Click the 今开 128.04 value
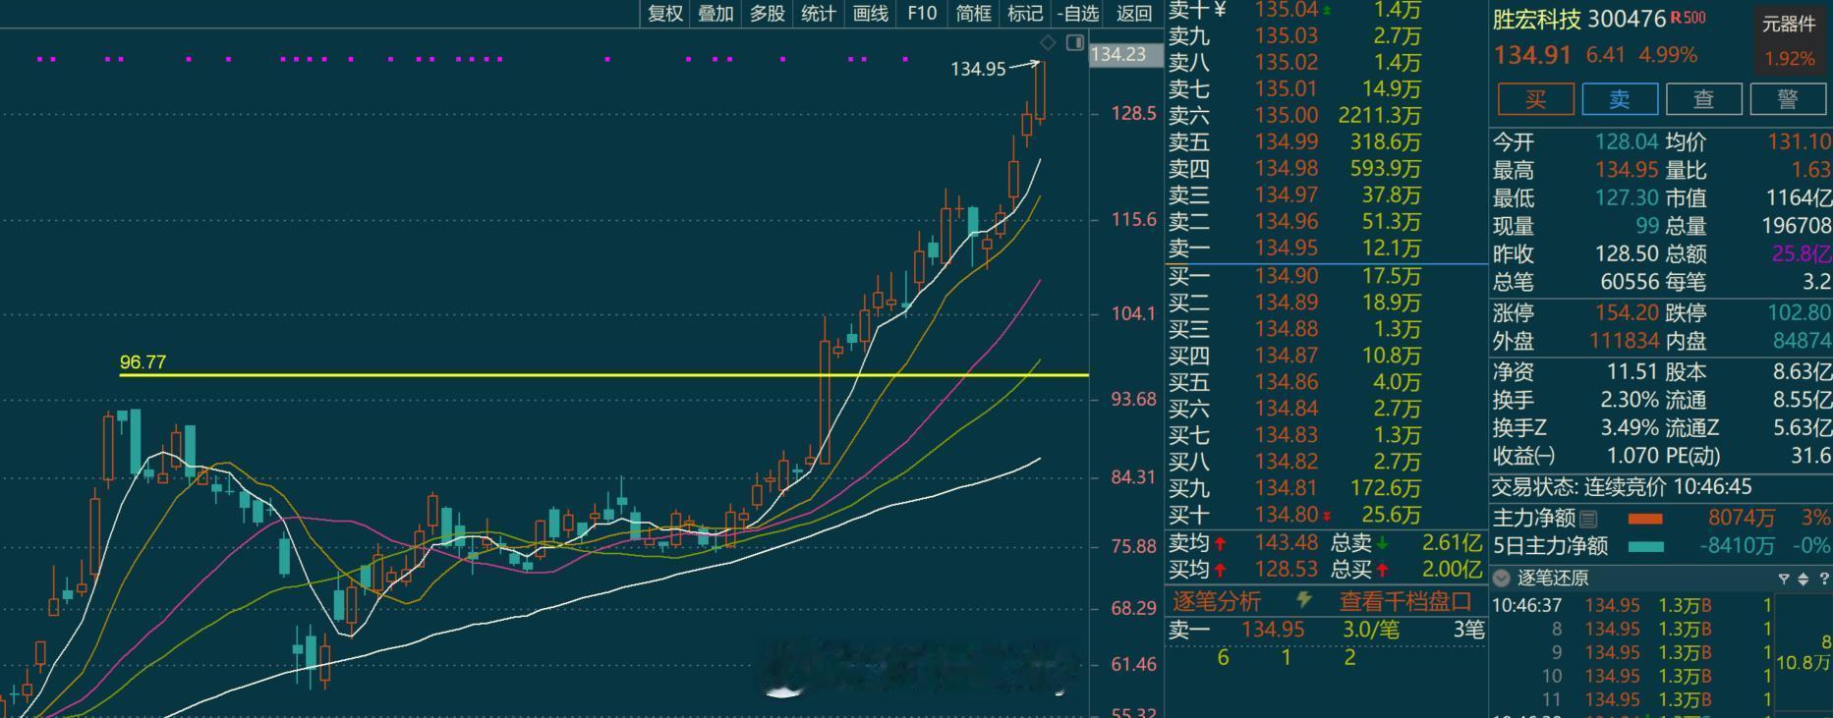This screenshot has height=718, width=1833. tap(1627, 142)
